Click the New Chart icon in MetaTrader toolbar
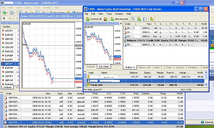This screenshot has height=128, width=214. 4,13
